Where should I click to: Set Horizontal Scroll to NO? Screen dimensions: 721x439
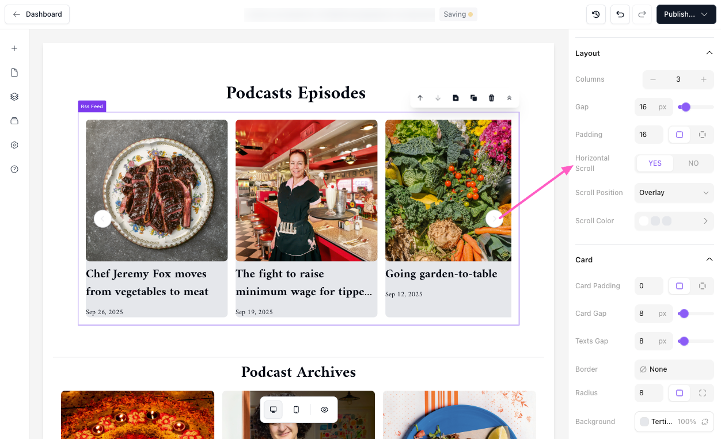693,163
